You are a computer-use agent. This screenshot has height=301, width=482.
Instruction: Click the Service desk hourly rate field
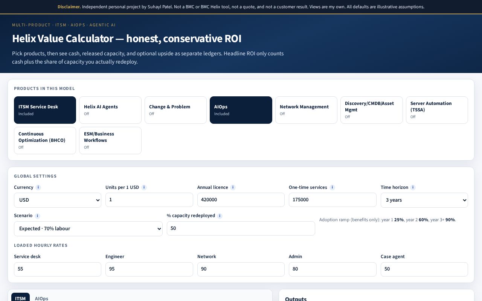58,269
